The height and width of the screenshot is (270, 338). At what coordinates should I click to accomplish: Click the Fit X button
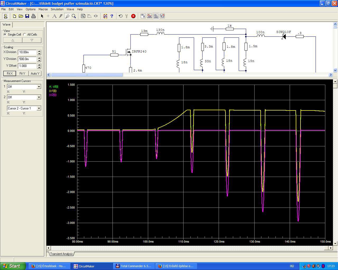click(10, 74)
